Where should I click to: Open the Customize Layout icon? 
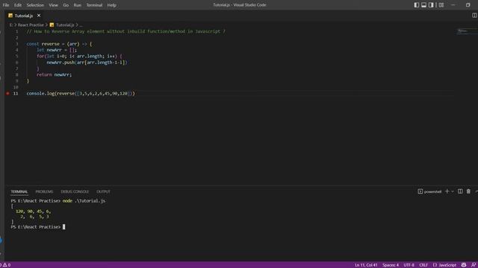tap(441, 5)
